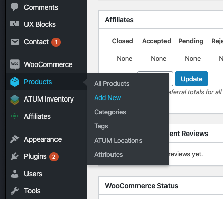Click the Plugins update count badge
Viewport: 223px width, 199px height.
[54, 157]
